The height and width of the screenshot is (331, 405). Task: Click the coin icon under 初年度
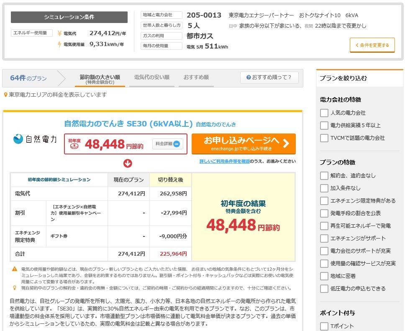tap(74, 146)
